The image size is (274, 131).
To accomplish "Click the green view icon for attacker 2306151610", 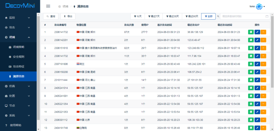I will 251,48.
